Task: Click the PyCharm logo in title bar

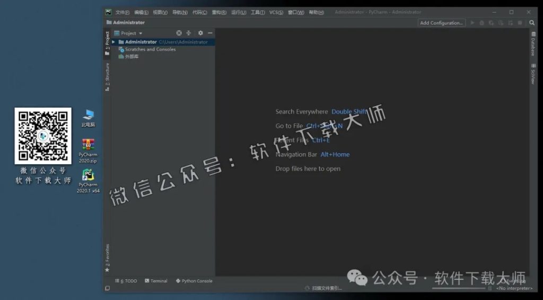Action: [x=108, y=12]
